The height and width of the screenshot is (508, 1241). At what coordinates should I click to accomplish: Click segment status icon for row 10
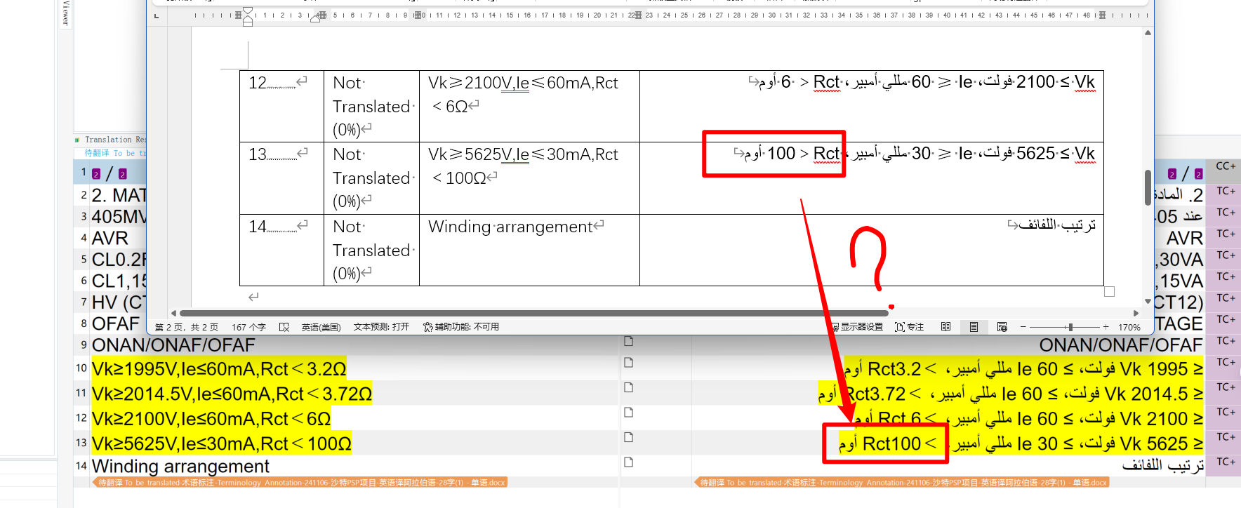(629, 363)
